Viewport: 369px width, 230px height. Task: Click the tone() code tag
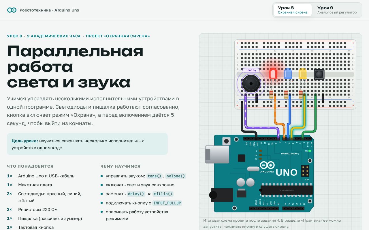click(x=155, y=176)
